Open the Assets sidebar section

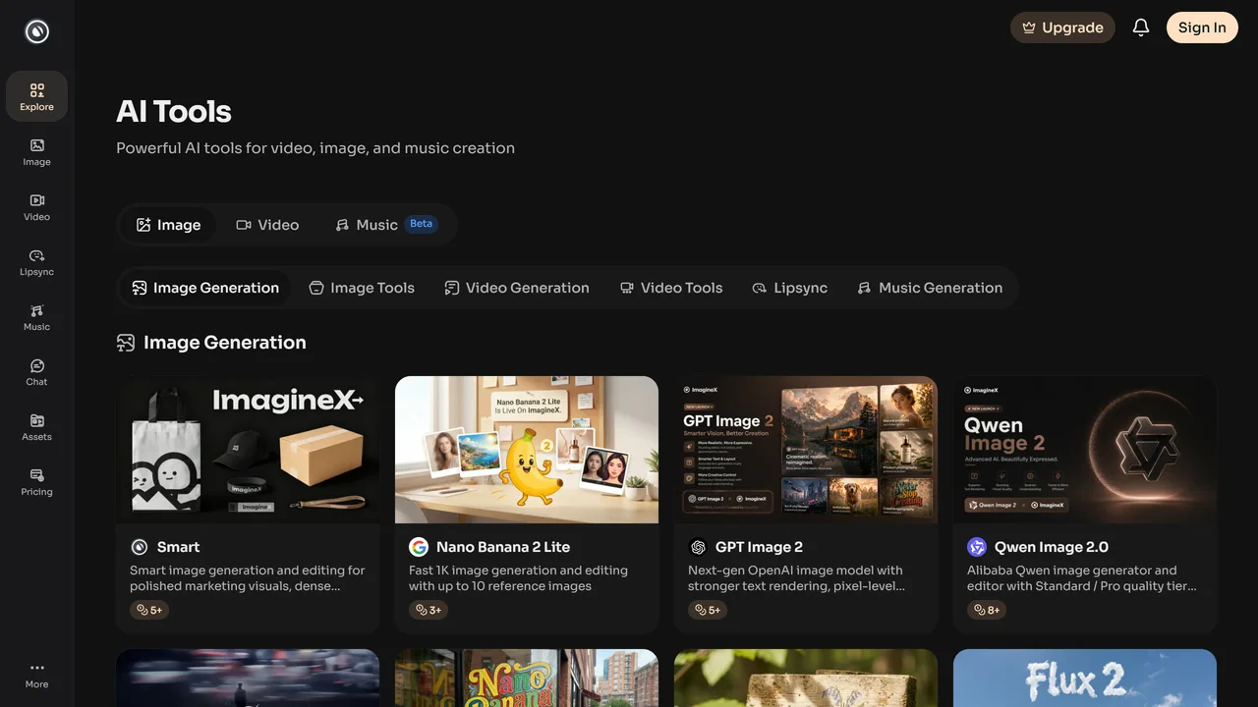[36, 426]
